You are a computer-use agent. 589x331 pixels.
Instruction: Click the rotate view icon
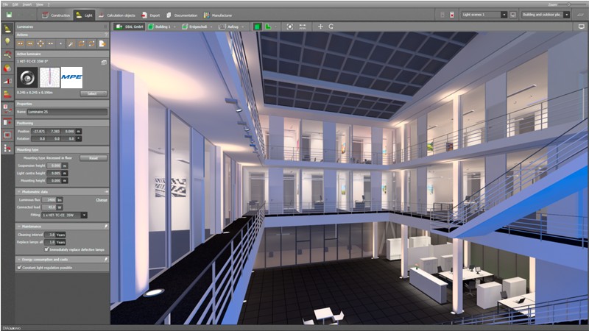tap(331, 26)
